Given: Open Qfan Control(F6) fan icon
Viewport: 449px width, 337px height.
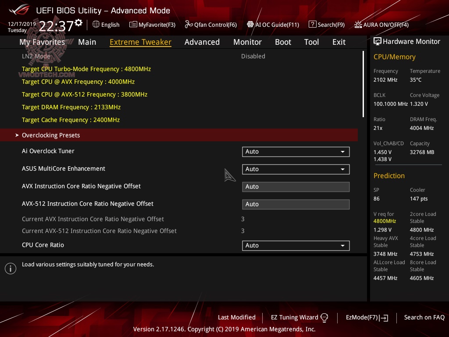Looking at the screenshot, I should click(189, 25).
